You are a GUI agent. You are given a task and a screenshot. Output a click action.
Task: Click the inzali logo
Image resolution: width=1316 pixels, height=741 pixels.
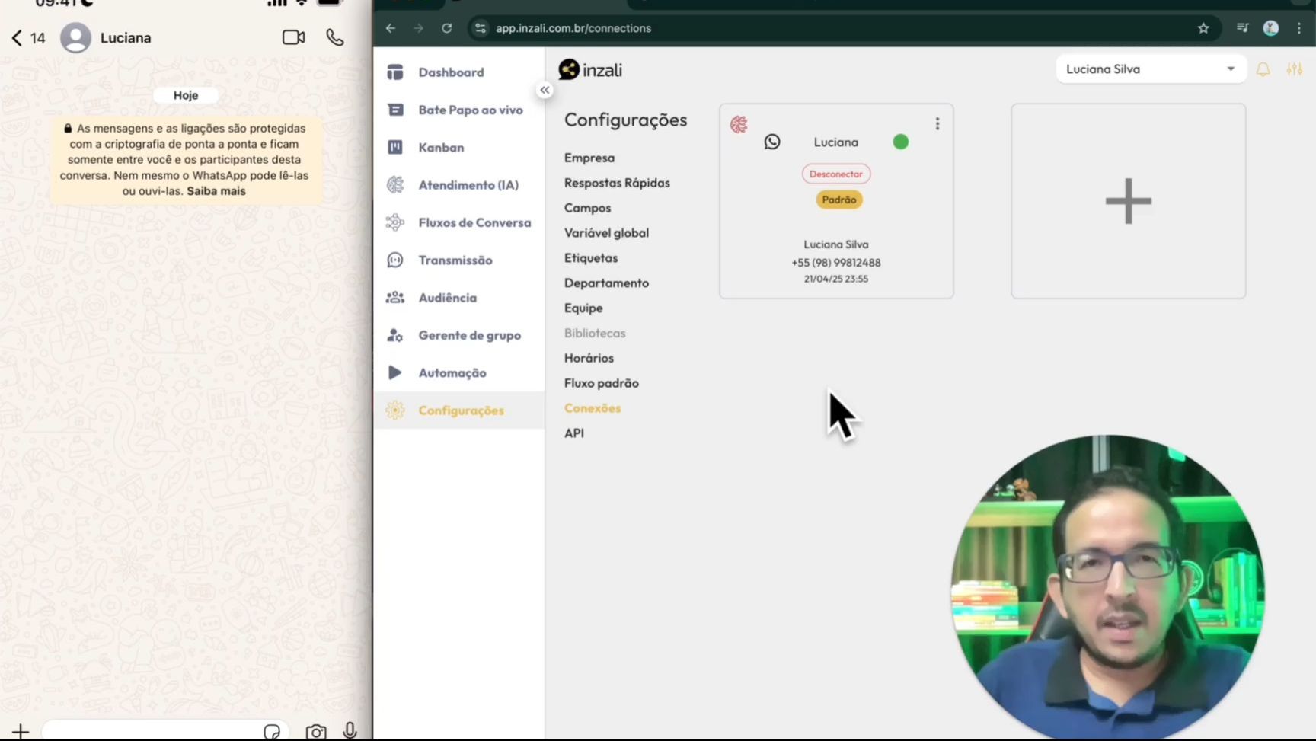coord(590,70)
